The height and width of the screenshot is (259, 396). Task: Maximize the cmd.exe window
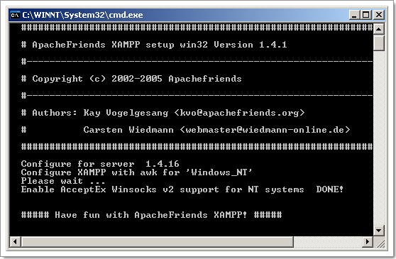click(366, 15)
